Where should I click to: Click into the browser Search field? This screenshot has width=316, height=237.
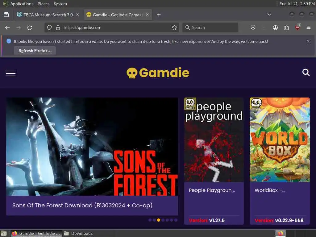tap(210, 27)
